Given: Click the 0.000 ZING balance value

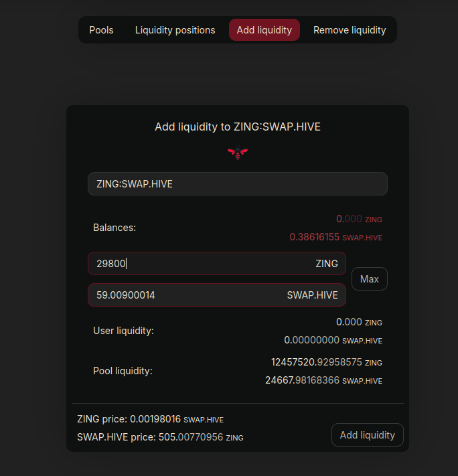Looking at the screenshot, I should click(359, 219).
